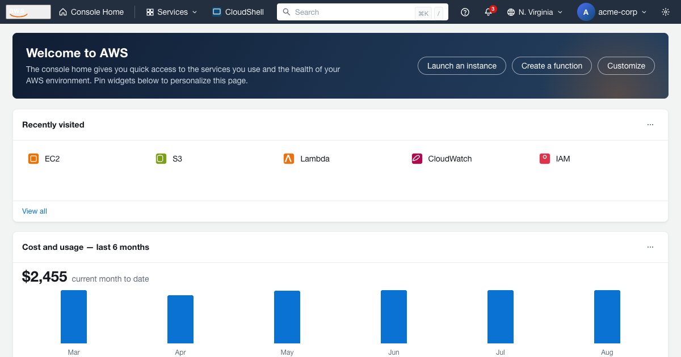Viewport: 681px width, 357px height.
Task: Click the View all link
Action: coord(35,211)
